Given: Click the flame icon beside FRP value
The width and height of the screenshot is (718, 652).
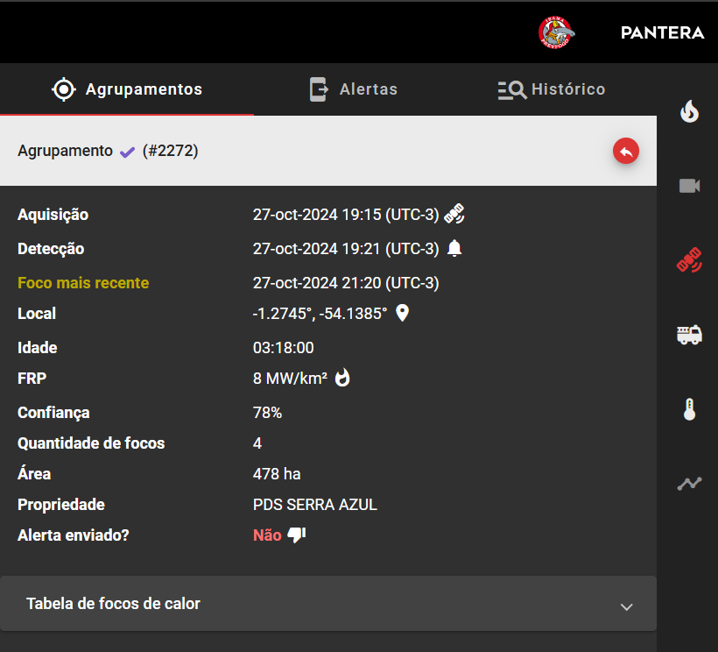Looking at the screenshot, I should point(342,378).
